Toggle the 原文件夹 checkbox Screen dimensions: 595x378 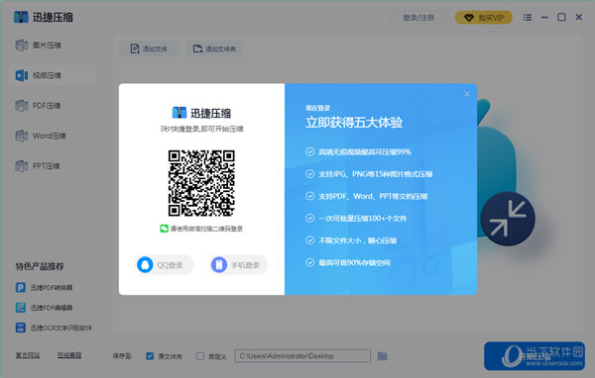pos(150,356)
